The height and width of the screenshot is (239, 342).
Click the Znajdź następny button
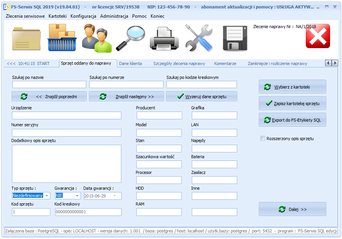pos(126,96)
